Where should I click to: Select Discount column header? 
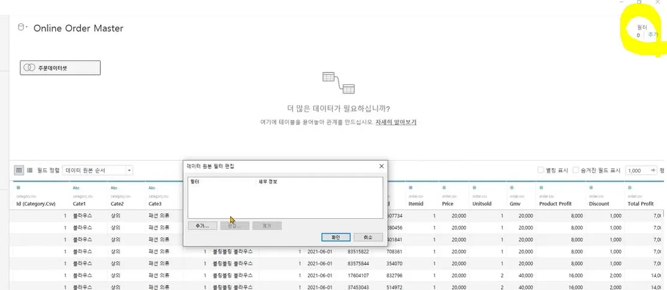tap(600, 204)
